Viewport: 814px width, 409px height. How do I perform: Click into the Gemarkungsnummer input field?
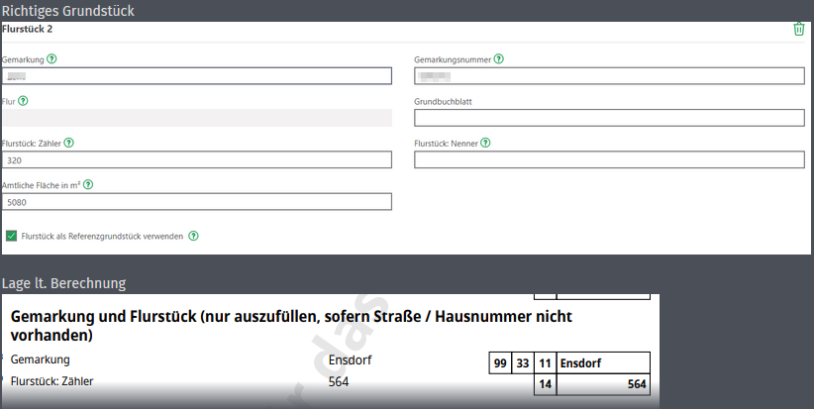(x=609, y=76)
